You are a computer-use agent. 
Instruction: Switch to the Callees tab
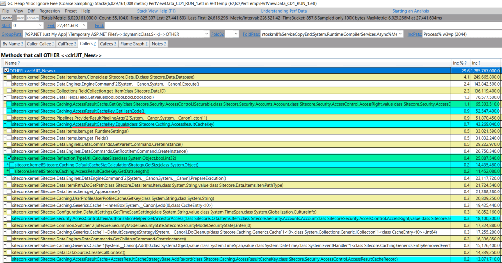point(106,44)
